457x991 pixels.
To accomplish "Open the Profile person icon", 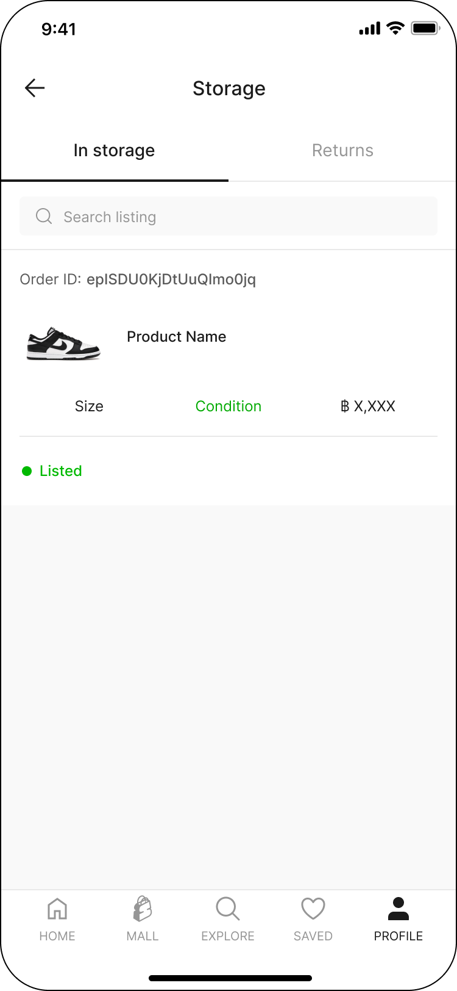I will click(399, 909).
